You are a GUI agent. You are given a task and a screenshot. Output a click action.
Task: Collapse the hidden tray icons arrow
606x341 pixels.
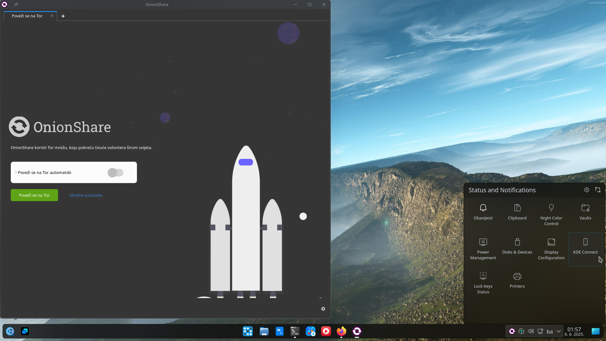click(559, 331)
